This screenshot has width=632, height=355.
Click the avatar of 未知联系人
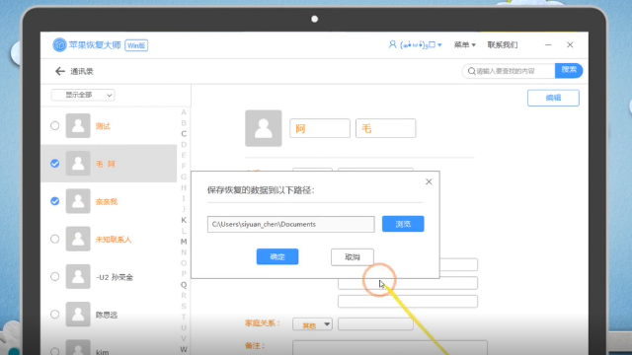pos(78,239)
